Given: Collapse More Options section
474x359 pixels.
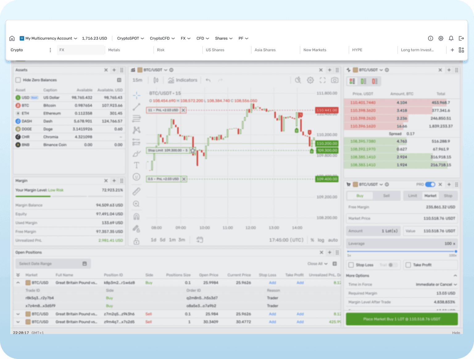Looking at the screenshot, I should coord(455,276).
